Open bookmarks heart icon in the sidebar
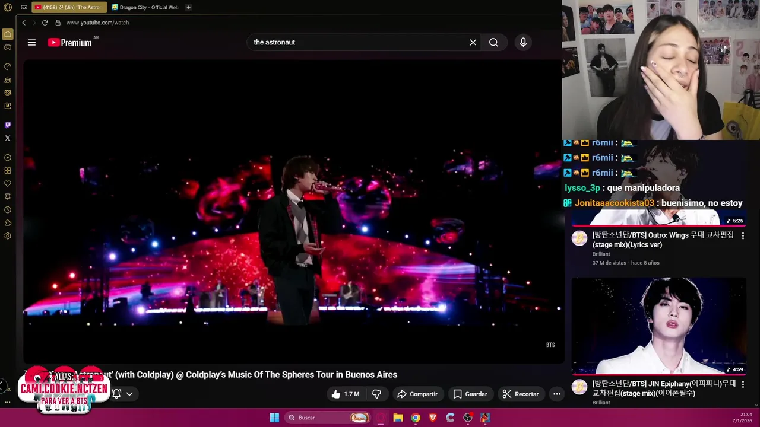The width and height of the screenshot is (760, 427). tap(8, 184)
